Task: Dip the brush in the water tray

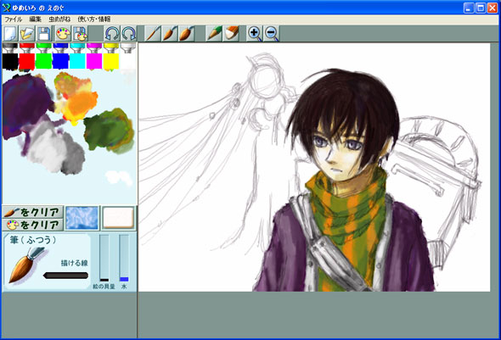Action: coord(82,218)
